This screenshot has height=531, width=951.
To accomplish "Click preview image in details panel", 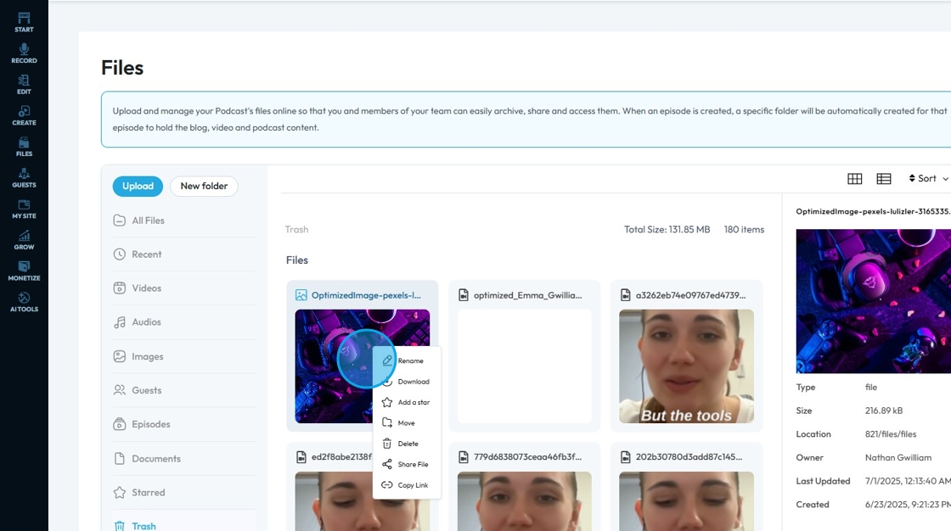I will tap(874, 300).
